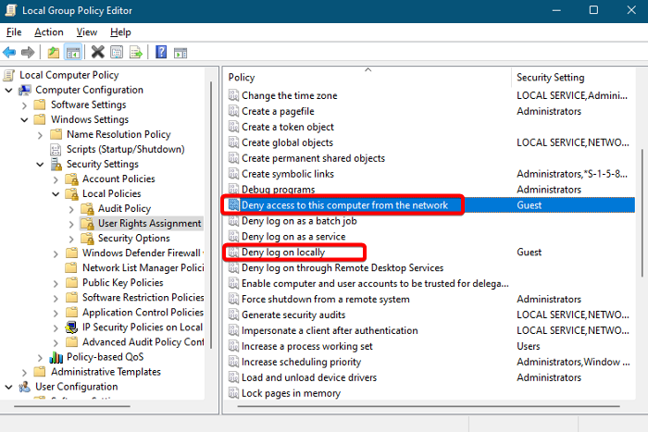Click the policy list horizontal scrollbar
Screen dimensions: 648x432
(429, 406)
